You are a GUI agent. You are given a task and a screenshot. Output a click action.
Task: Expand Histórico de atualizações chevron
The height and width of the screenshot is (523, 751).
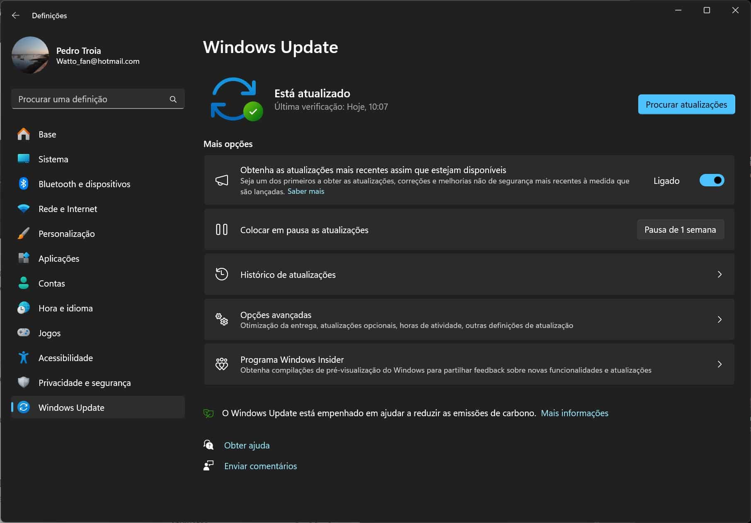coord(720,275)
